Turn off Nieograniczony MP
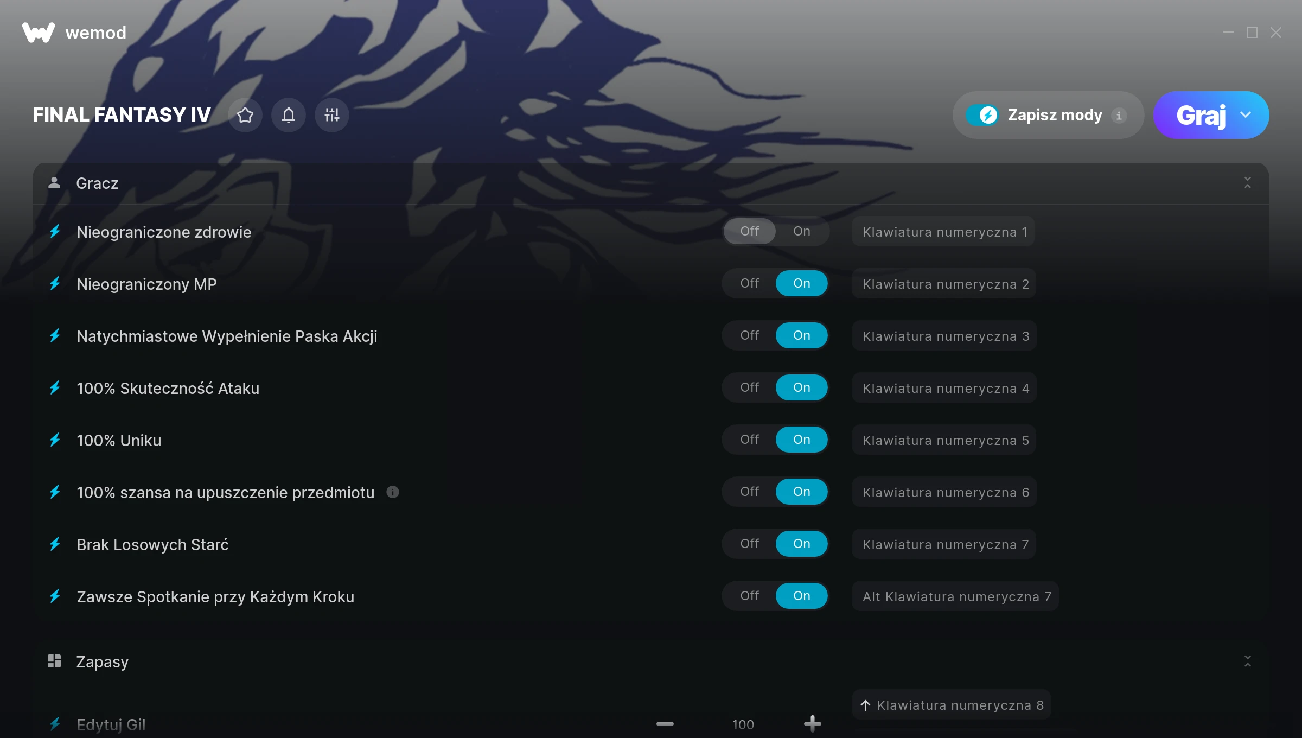Viewport: 1302px width, 738px height. 750,283
